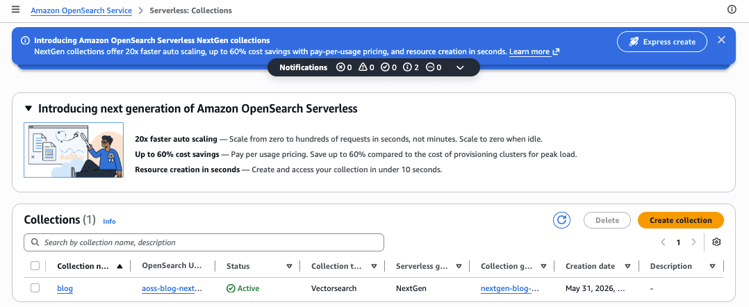Viewport: 749px width, 307px height.
Task: Open the nextgen-blog collection group link
Action: (x=510, y=288)
